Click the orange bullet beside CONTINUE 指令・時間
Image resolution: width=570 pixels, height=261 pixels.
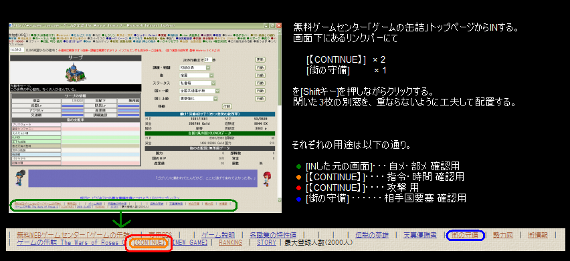[x=299, y=178]
